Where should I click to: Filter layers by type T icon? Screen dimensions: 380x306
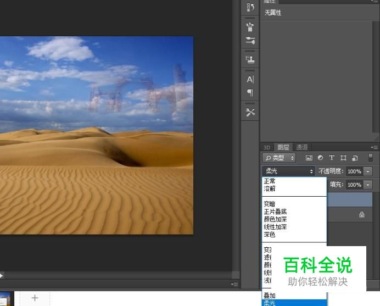coord(332,158)
